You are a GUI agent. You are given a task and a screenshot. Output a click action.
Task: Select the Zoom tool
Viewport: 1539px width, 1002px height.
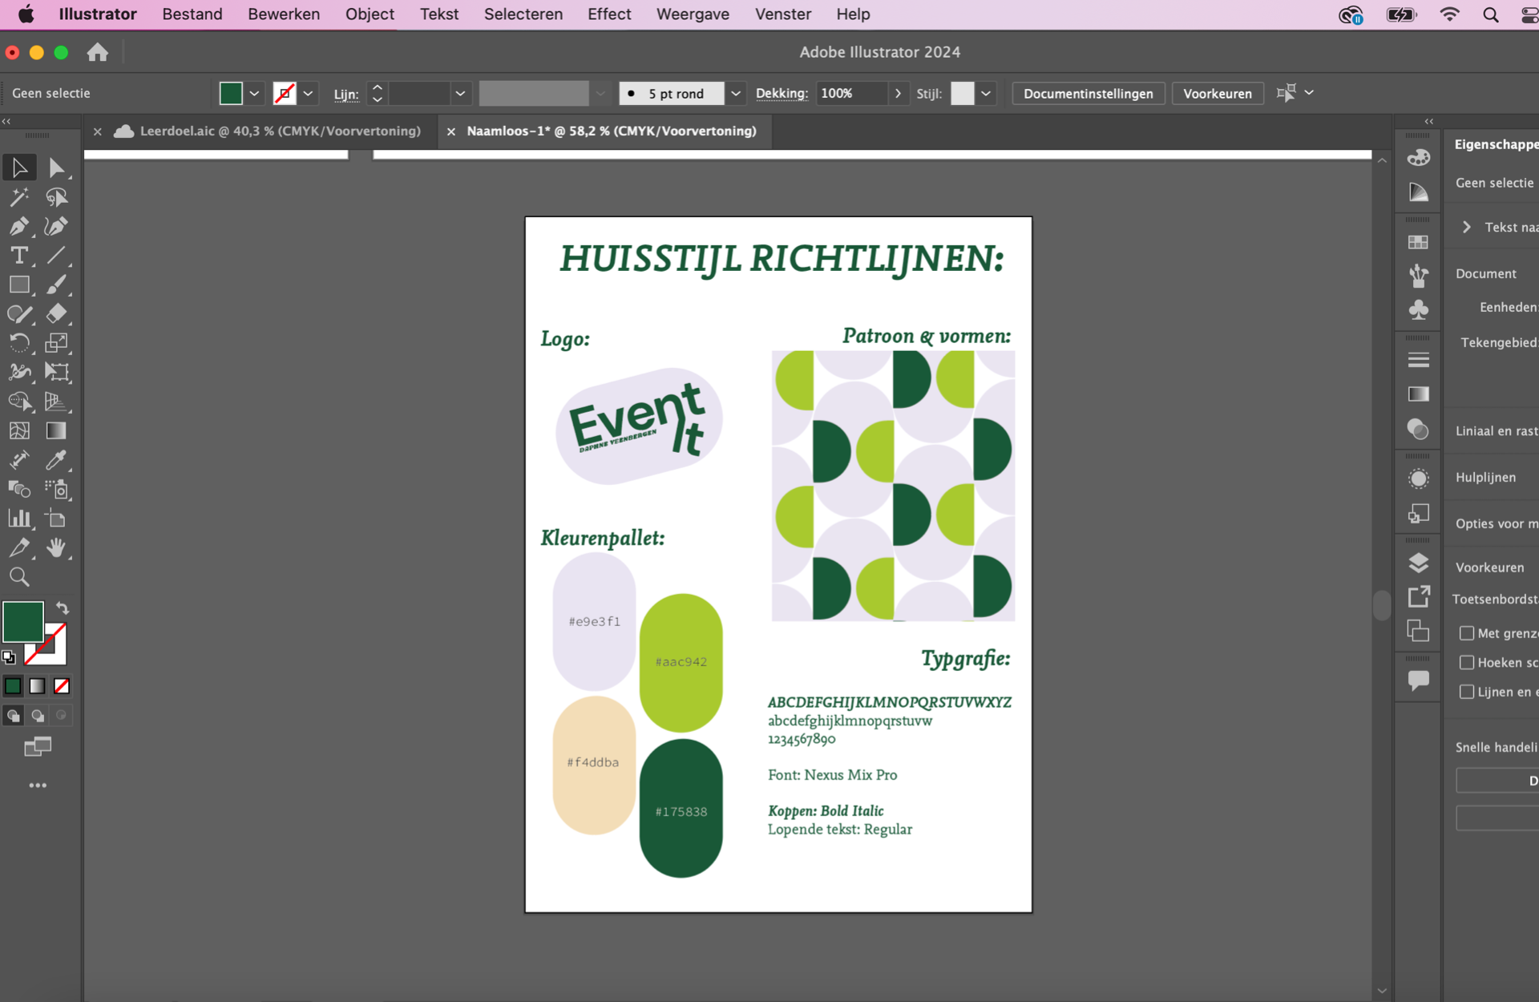(18, 577)
